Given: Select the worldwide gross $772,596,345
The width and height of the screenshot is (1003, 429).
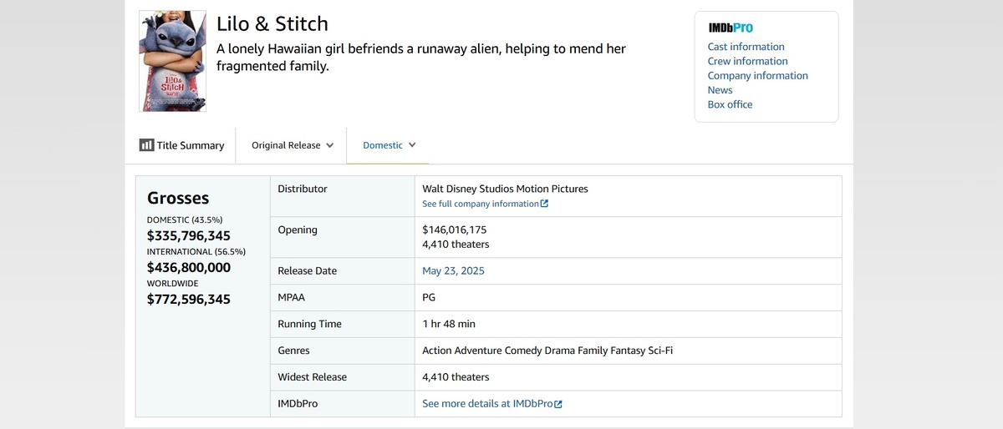Looking at the screenshot, I should point(189,300).
